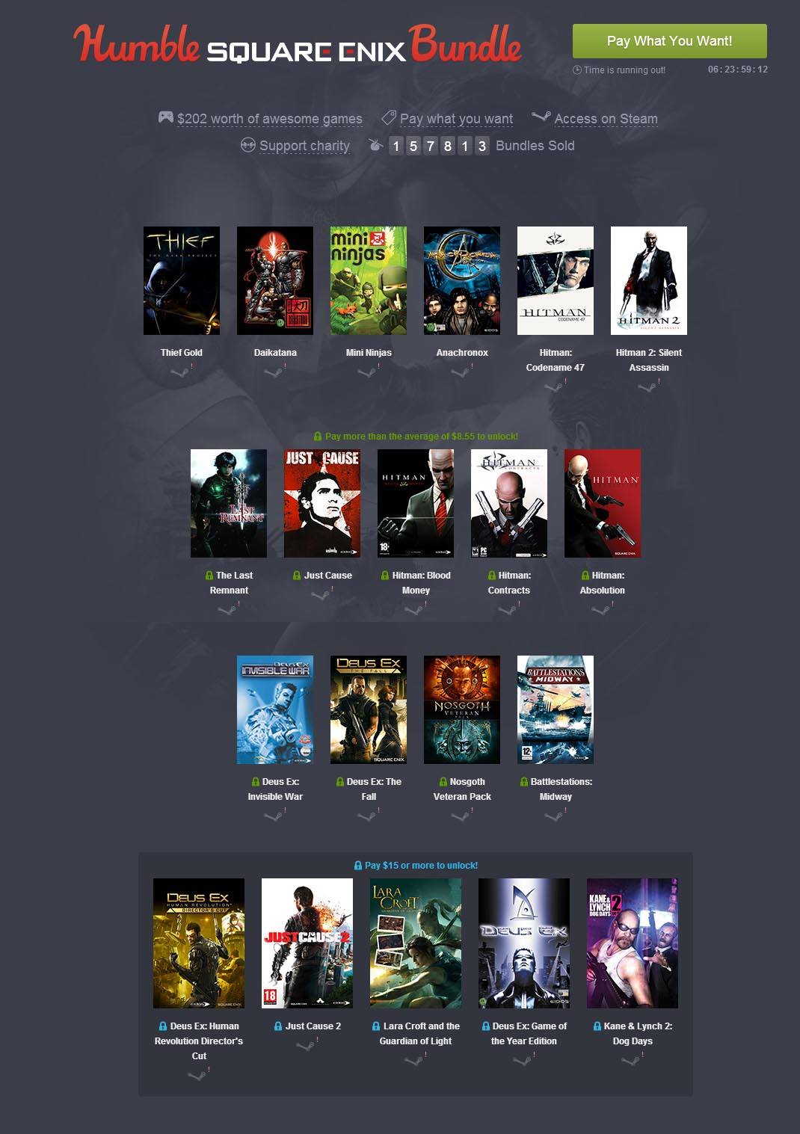Image resolution: width=800 pixels, height=1134 pixels.
Task: Select the Hitman: Contracts cover art
Action: coord(509,503)
